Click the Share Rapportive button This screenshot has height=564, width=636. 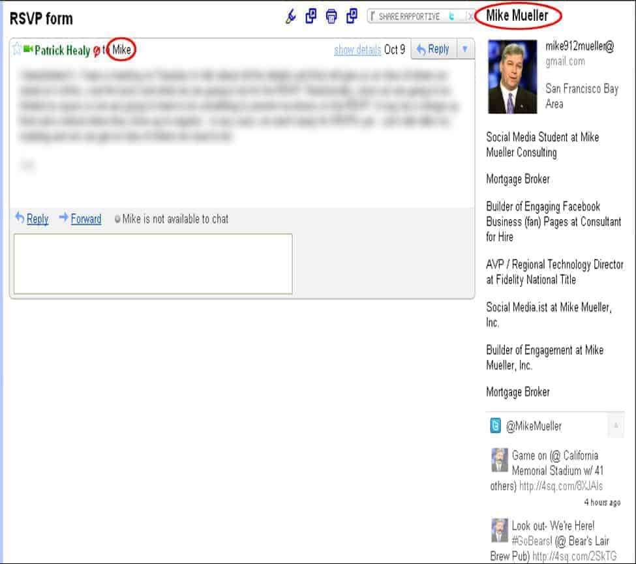pos(409,16)
